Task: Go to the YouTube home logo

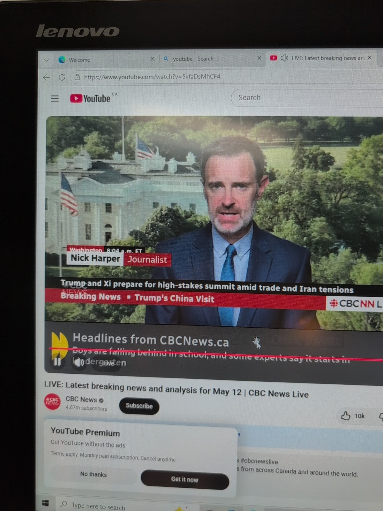Action: 90,98
